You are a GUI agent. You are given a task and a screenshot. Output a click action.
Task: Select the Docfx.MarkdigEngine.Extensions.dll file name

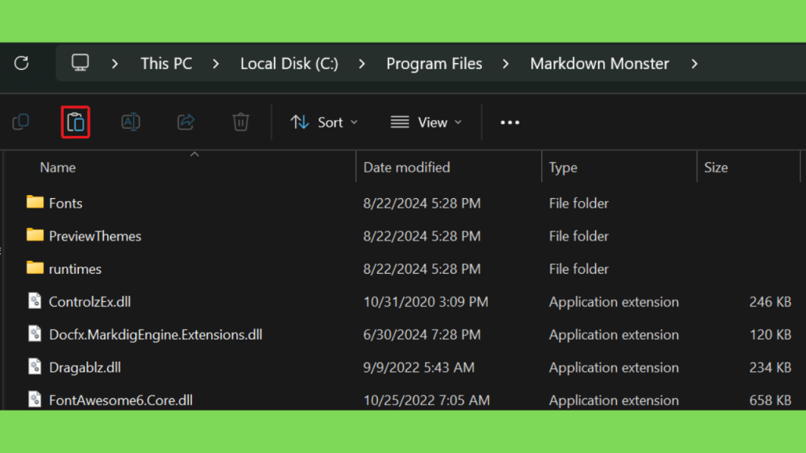pyautogui.click(x=156, y=335)
